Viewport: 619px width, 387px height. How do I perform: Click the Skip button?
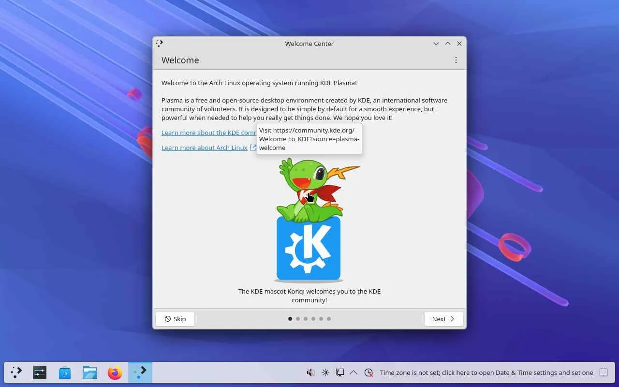tap(175, 319)
